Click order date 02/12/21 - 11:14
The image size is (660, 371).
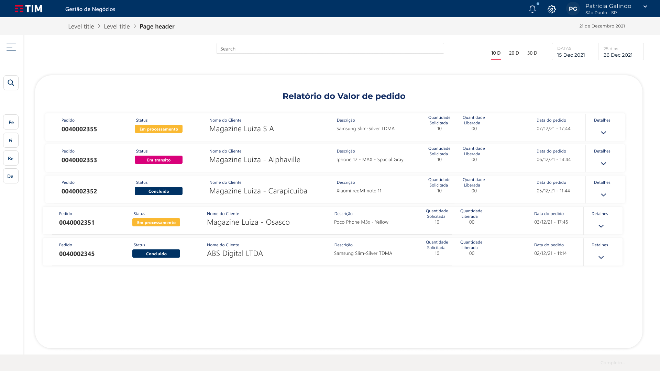550,253
